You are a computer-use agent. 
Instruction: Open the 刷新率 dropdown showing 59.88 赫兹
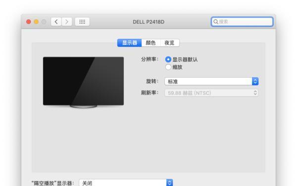click(x=211, y=93)
